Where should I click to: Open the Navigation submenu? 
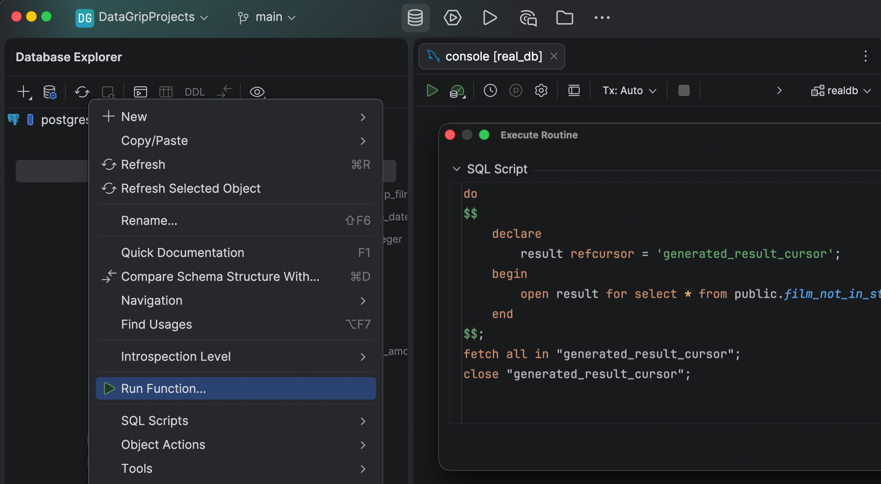point(236,301)
